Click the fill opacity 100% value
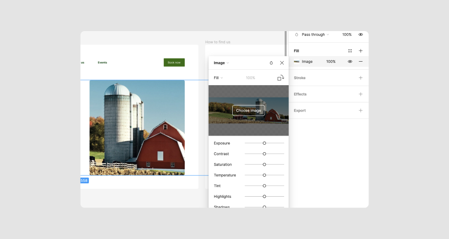449x239 pixels. tap(331, 62)
